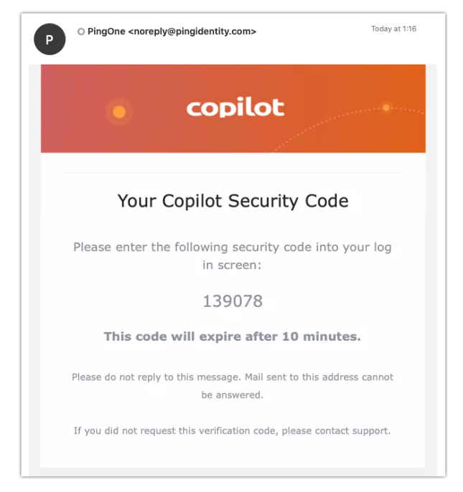Image resolution: width=463 pixels, height=492 pixels.
Task: Click the copilot logo in the banner
Action: (235, 108)
